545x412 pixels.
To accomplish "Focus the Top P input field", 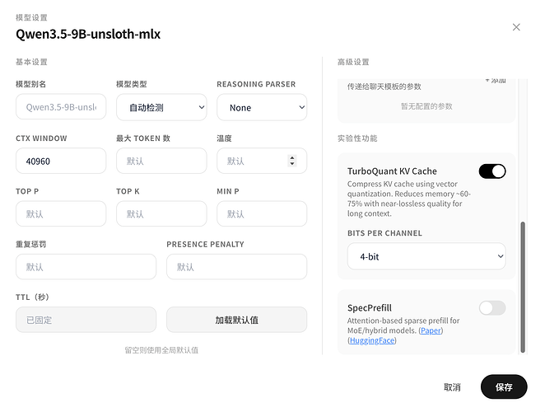I will 61,214.
